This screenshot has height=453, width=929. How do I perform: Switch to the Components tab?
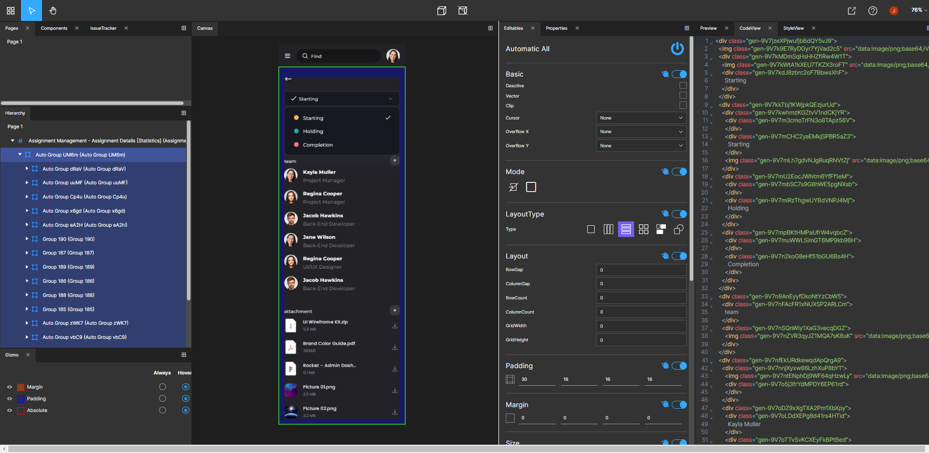53,28
